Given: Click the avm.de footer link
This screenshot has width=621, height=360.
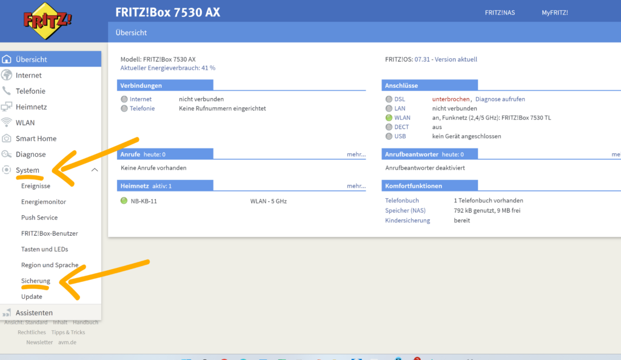Looking at the screenshot, I should click(67, 342).
